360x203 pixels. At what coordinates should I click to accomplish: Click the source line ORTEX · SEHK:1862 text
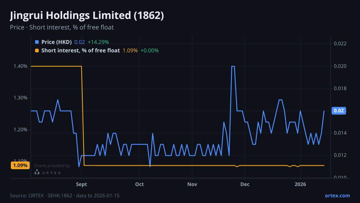coord(64,195)
